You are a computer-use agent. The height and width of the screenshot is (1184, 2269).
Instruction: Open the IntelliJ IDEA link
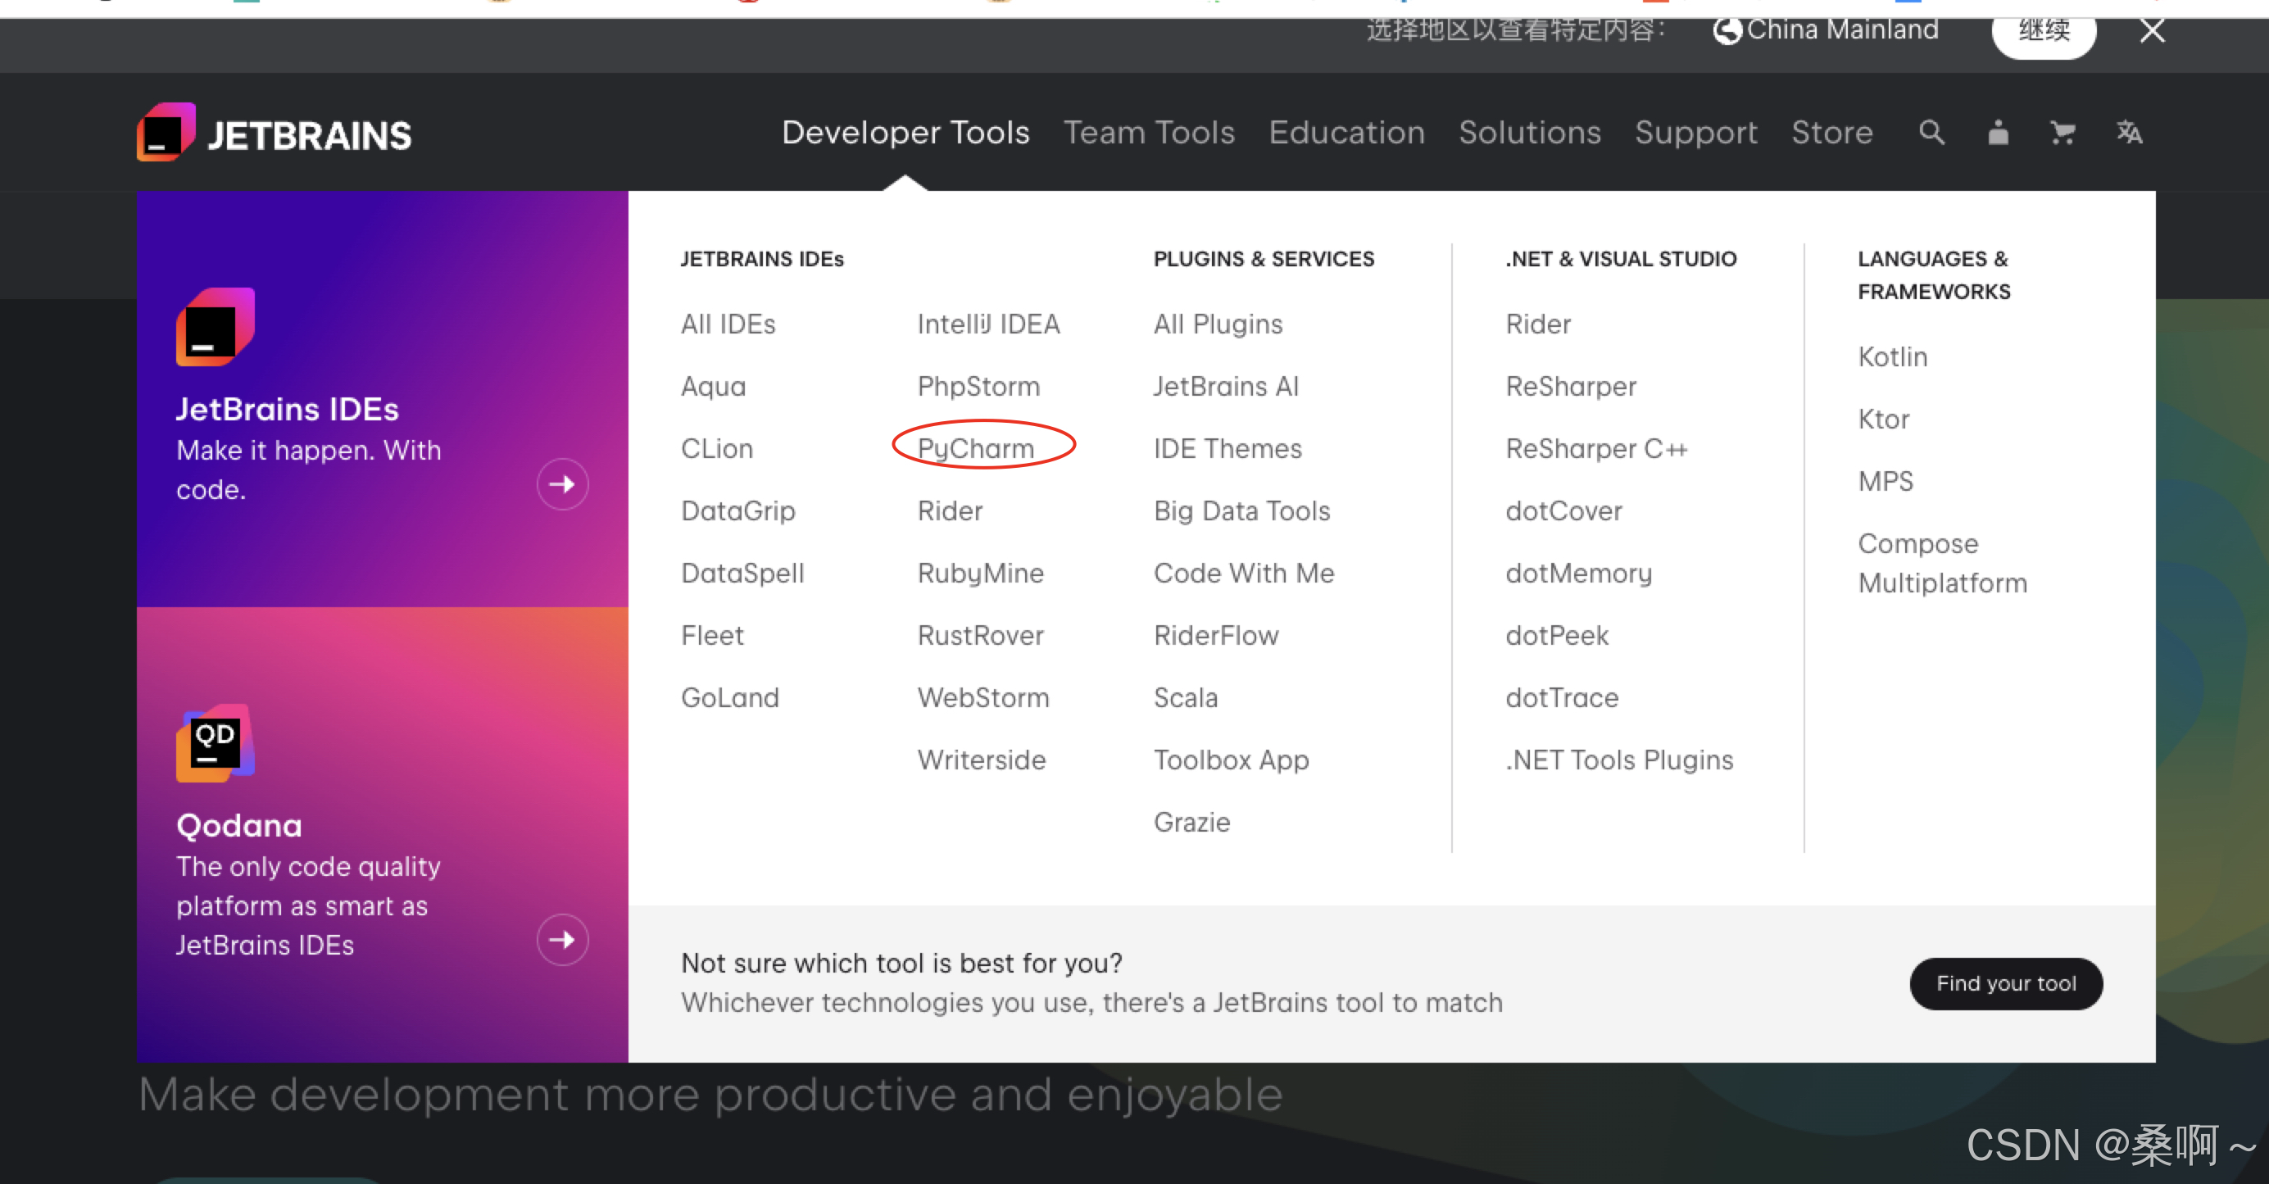click(988, 324)
